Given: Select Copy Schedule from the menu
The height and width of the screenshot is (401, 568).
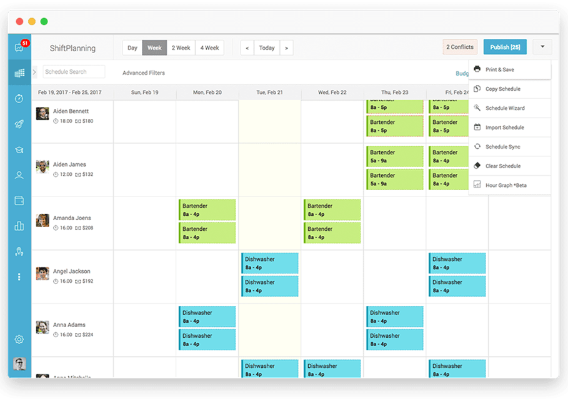Looking at the screenshot, I should coord(502,89).
